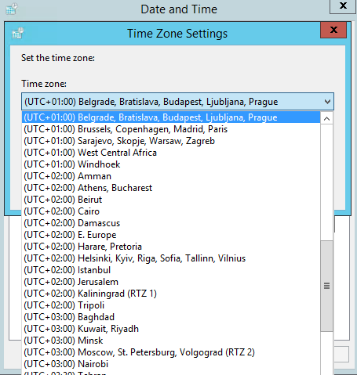Pick West Central Africa time zone

pos(171,153)
